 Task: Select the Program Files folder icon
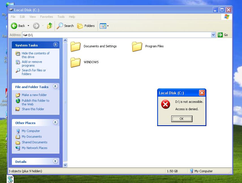pyautogui.click(x=137, y=46)
